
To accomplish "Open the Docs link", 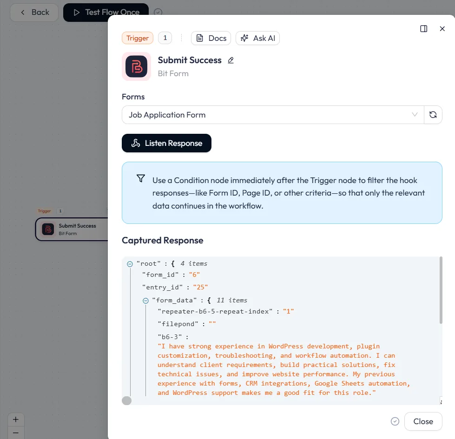I will 211,38.
